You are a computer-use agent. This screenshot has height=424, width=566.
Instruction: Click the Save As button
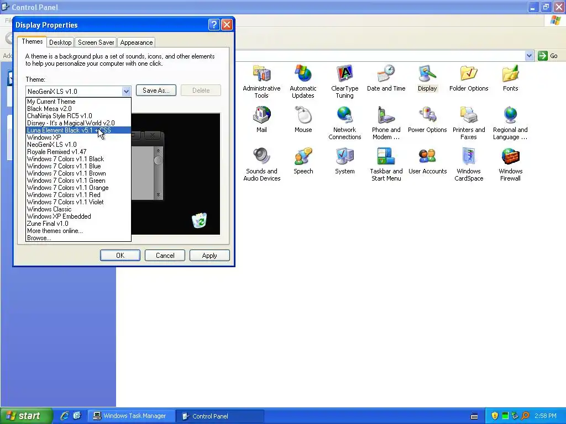pos(156,91)
